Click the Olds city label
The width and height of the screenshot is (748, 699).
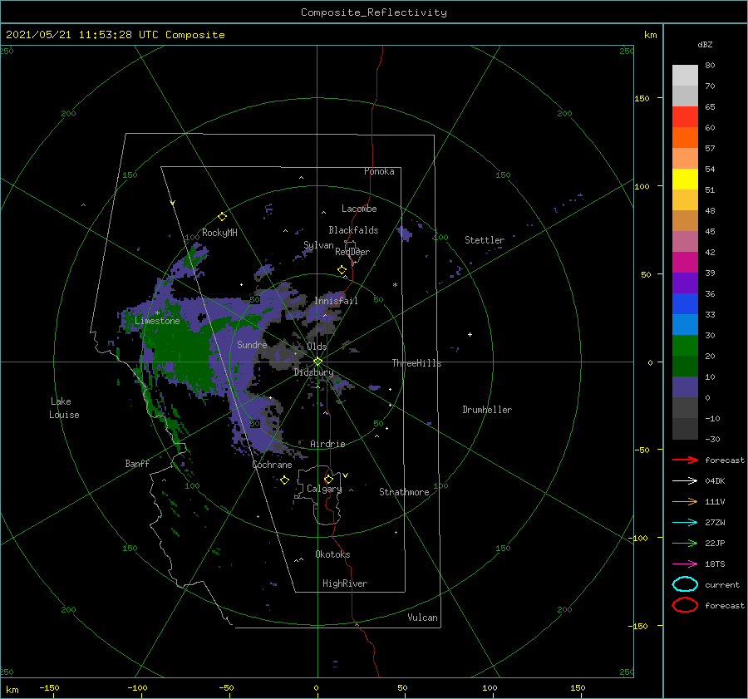317,347
